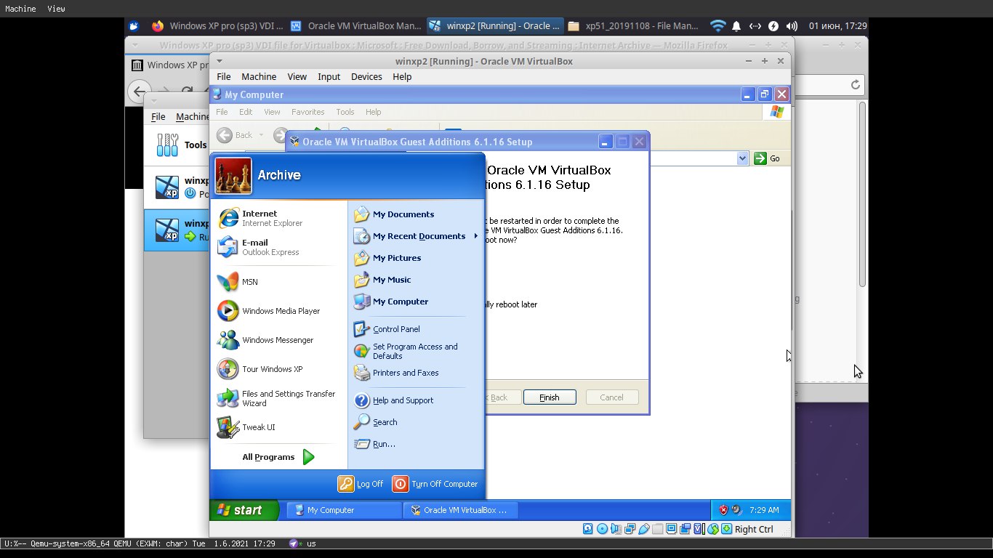993x558 pixels.
Task: Expand All Programs menu
Action: [x=278, y=457]
